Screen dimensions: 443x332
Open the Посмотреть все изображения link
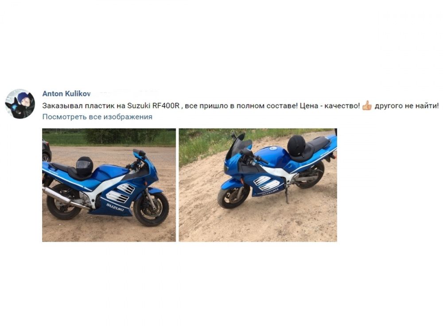pyautogui.click(x=97, y=117)
